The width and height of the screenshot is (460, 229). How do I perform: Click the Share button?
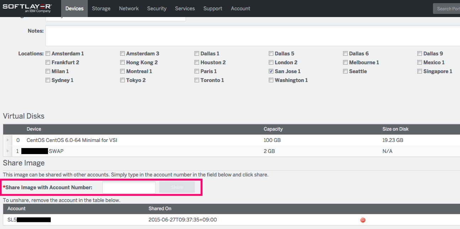click(x=177, y=187)
